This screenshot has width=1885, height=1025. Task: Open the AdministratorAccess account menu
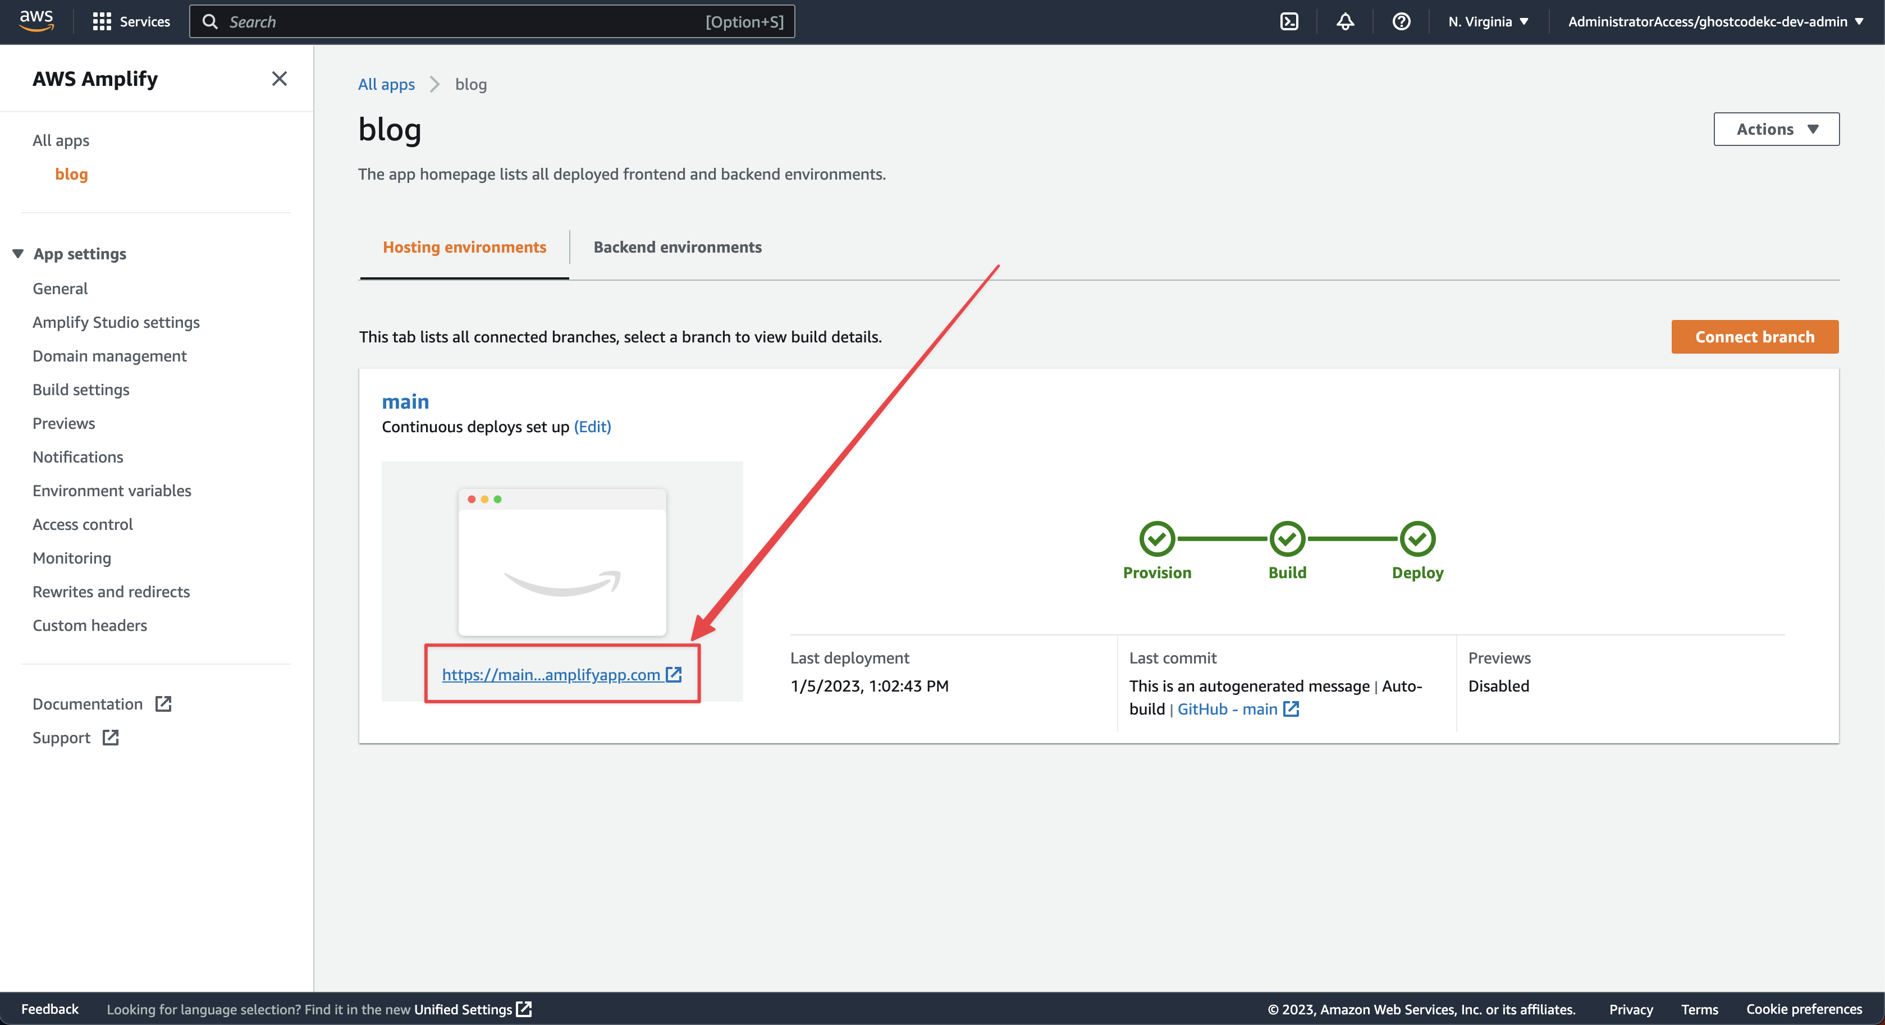pyautogui.click(x=1716, y=22)
